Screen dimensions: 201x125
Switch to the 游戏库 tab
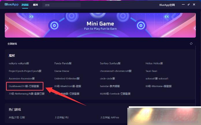coord(25,5)
